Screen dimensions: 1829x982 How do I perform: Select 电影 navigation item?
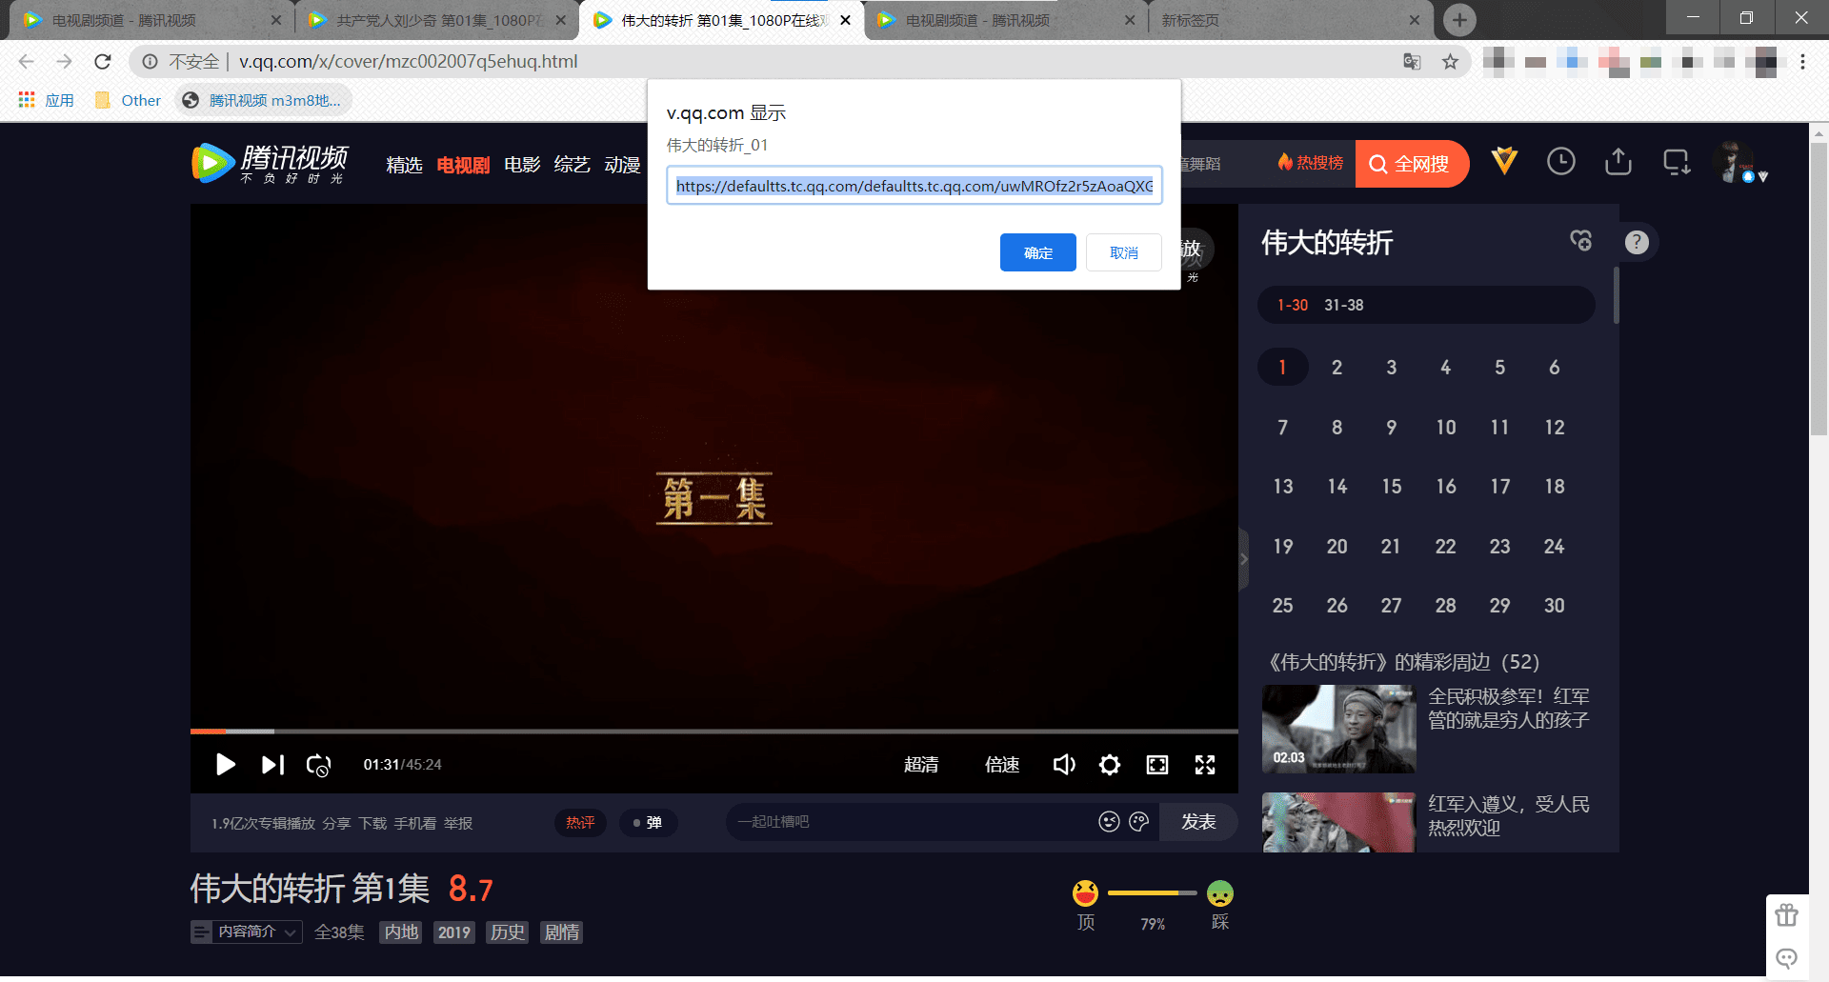tap(522, 165)
